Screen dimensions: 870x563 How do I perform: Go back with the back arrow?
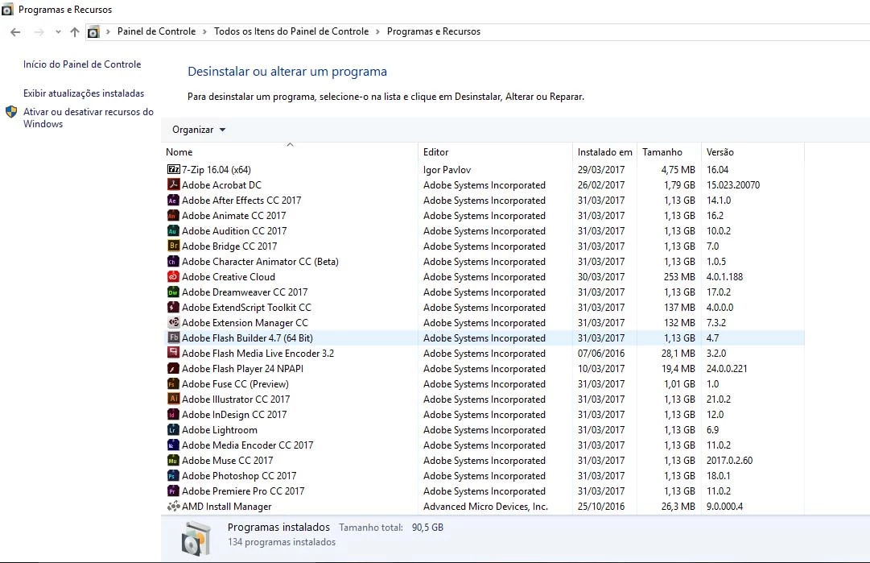pos(15,32)
